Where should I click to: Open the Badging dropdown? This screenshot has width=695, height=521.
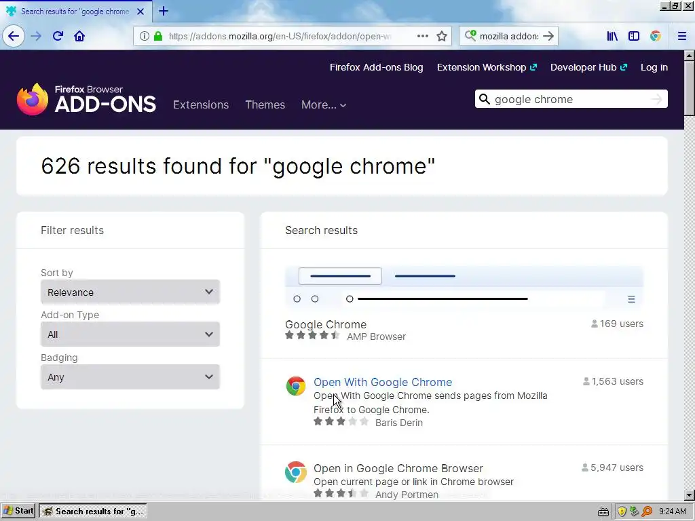point(130,377)
